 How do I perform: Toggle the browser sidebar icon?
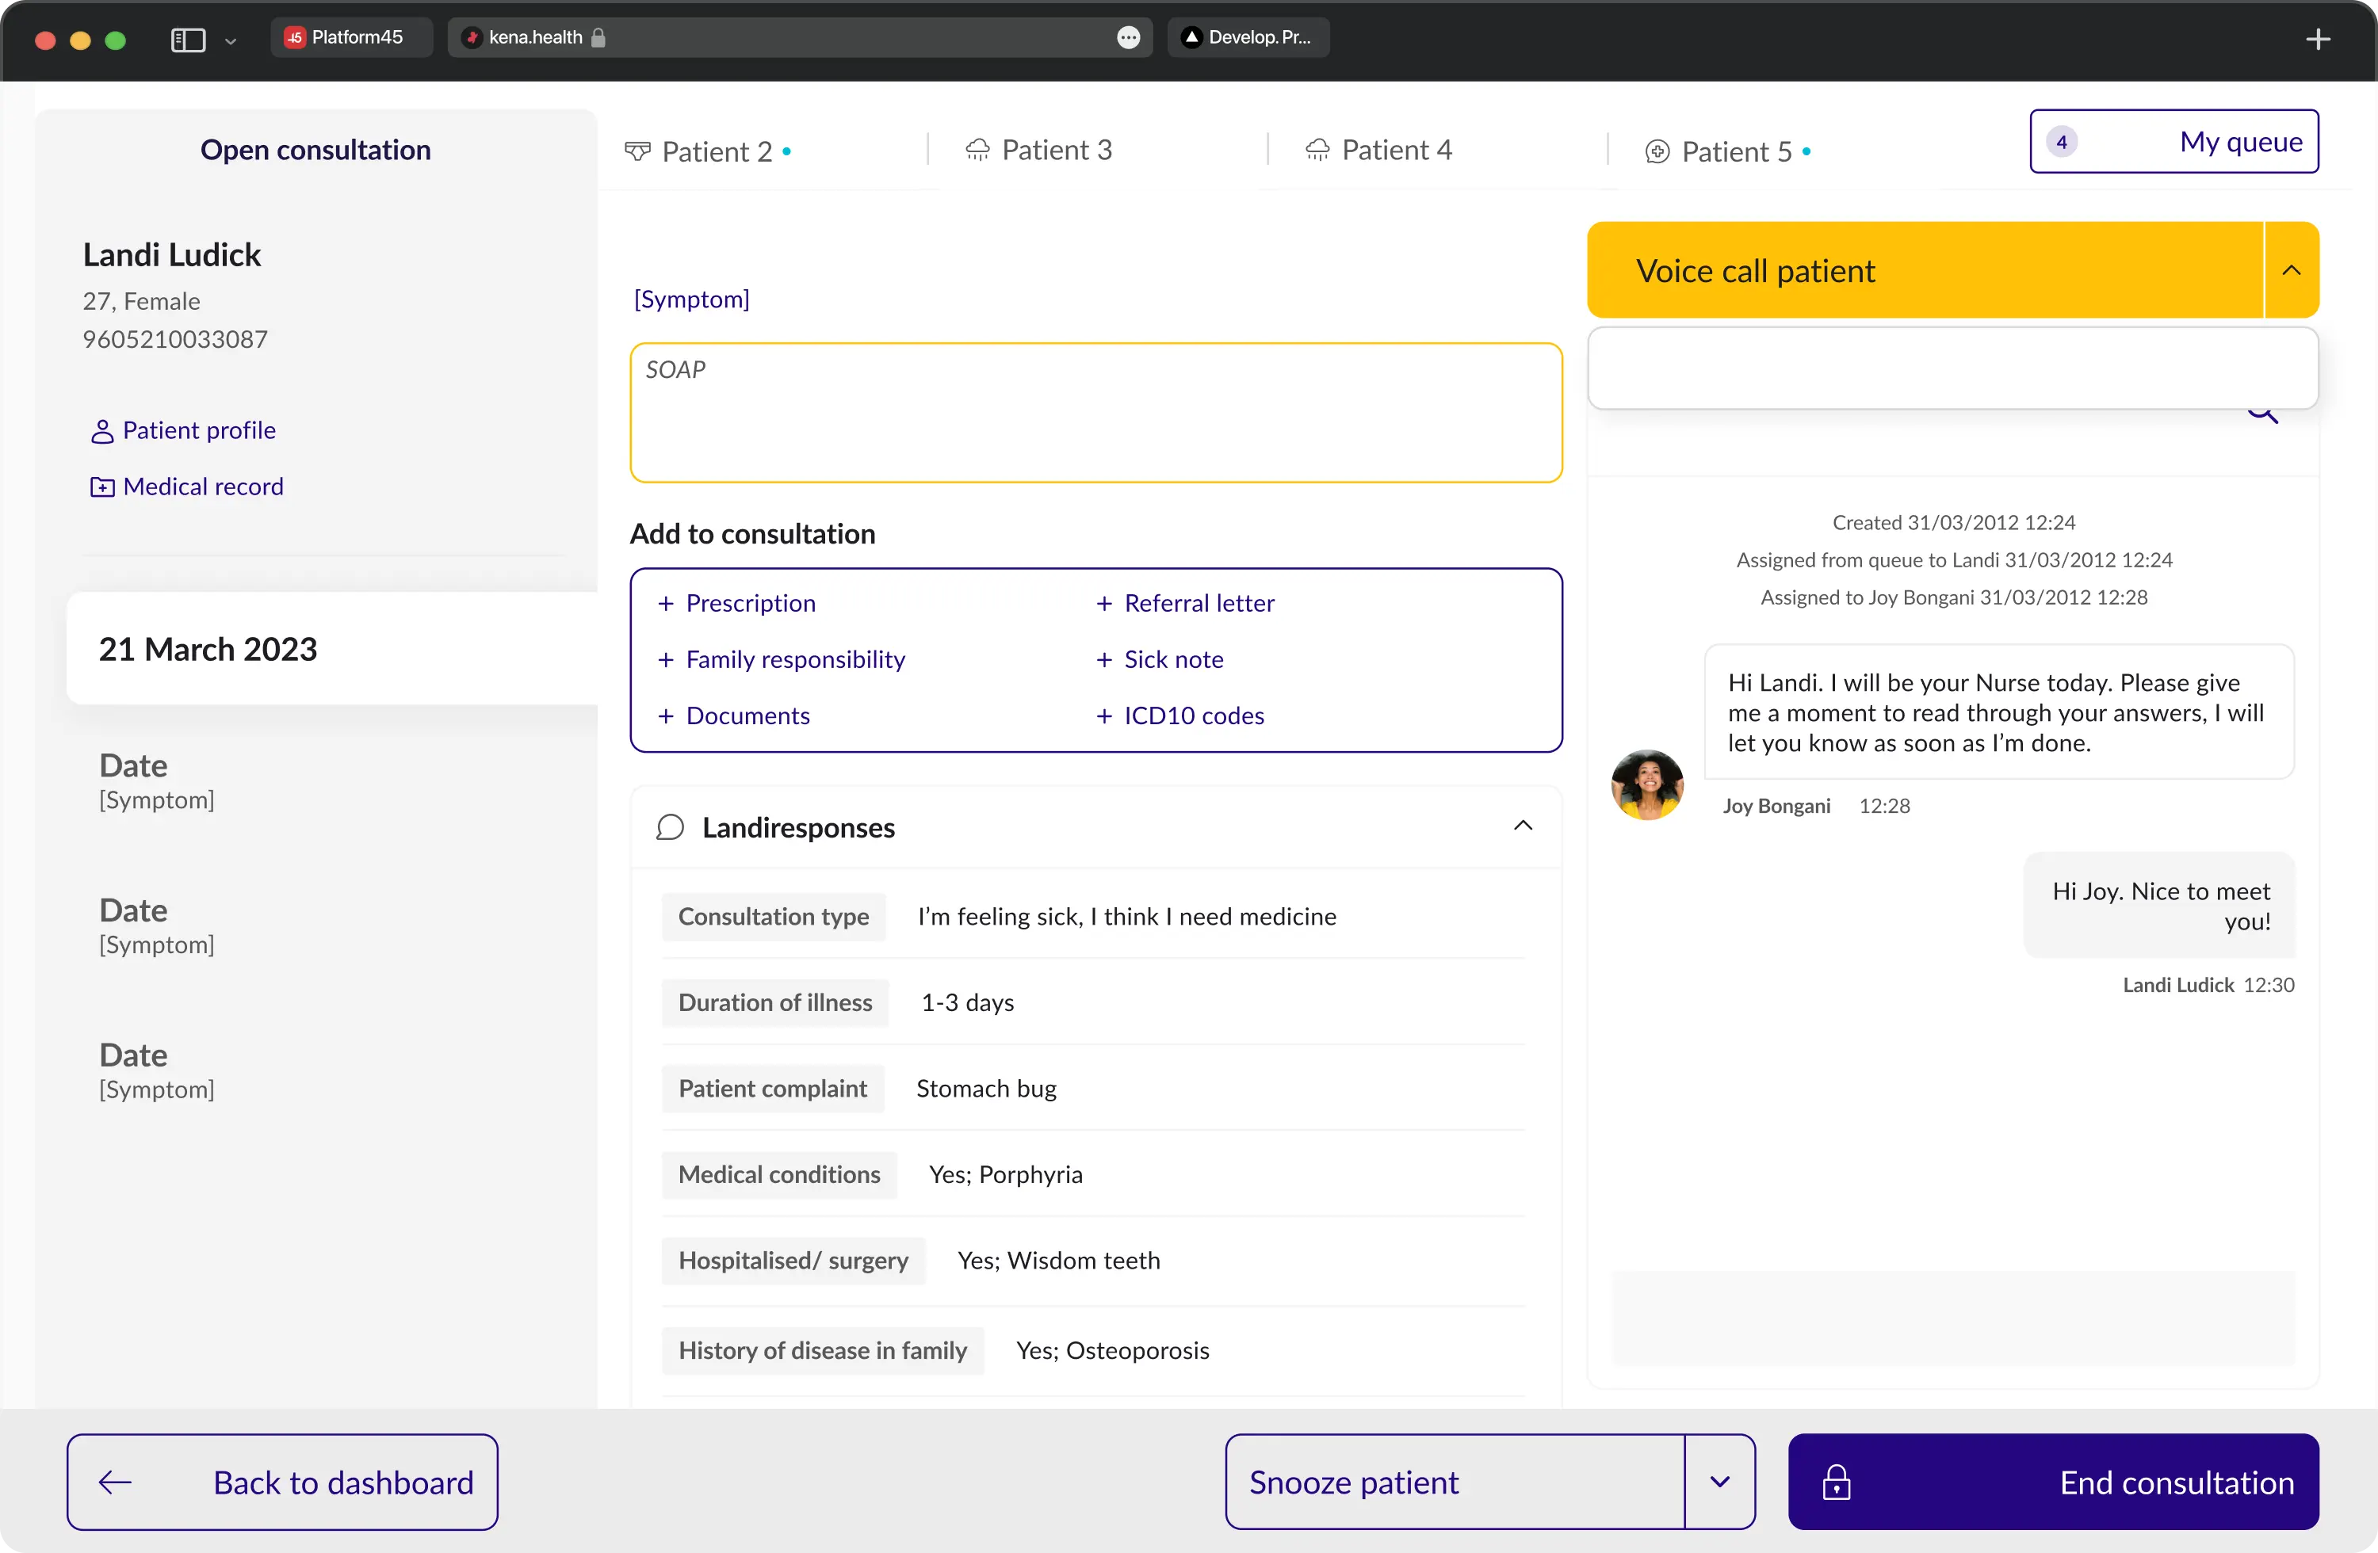pos(188,39)
